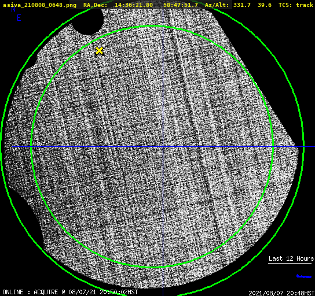315x296 pixels.
Task: Click the small blue plot under Last 12 Hours
Action: coord(304,276)
